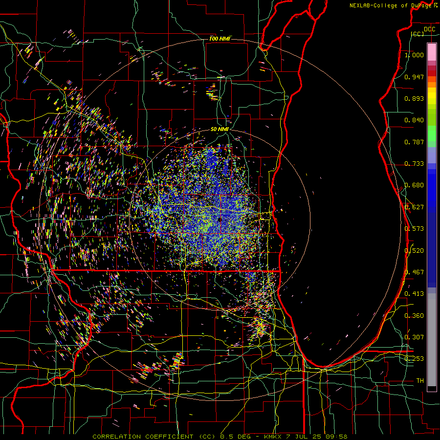
Task: Click the 0.467 legend value
Action: [414, 272]
